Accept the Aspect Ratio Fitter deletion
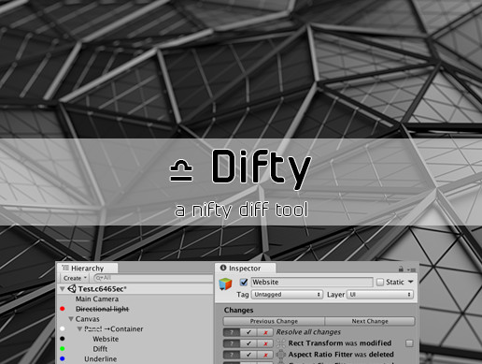482x364 pixels. click(x=248, y=355)
